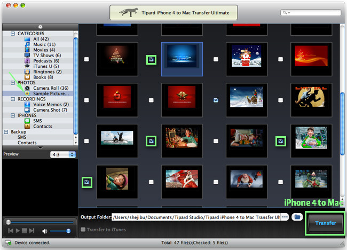
Task: Check the Christmas tree dark photo checkbox
Action: pos(86,59)
